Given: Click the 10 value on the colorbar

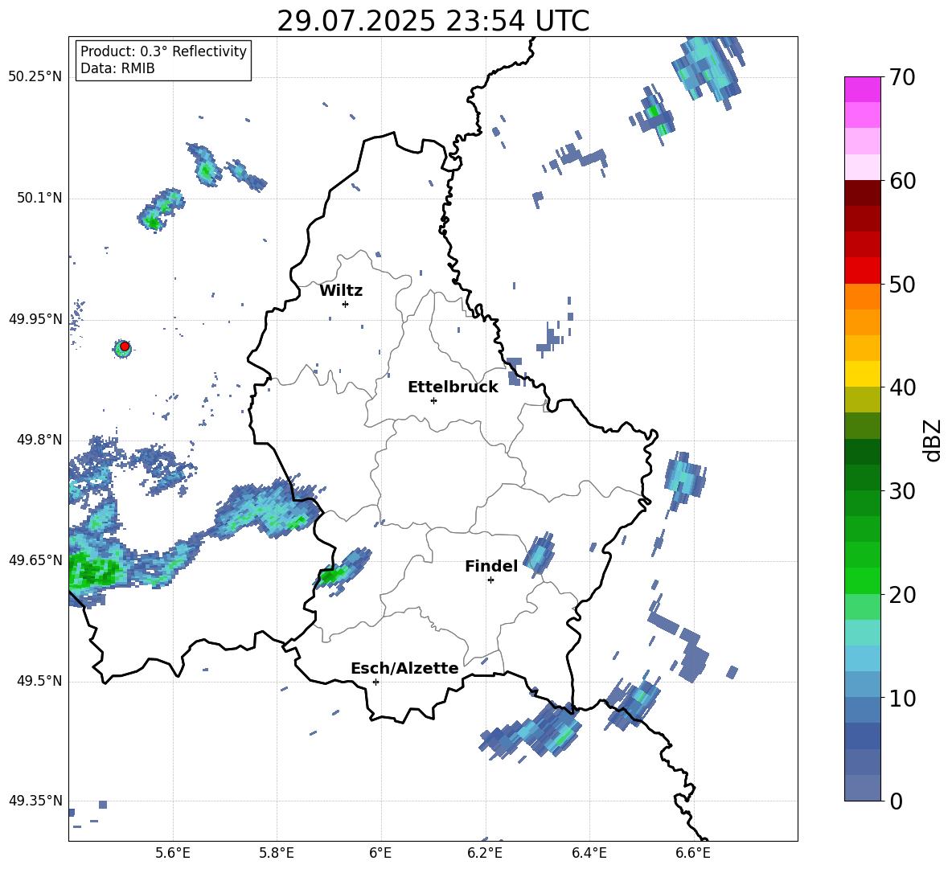Looking at the screenshot, I should click(902, 698).
